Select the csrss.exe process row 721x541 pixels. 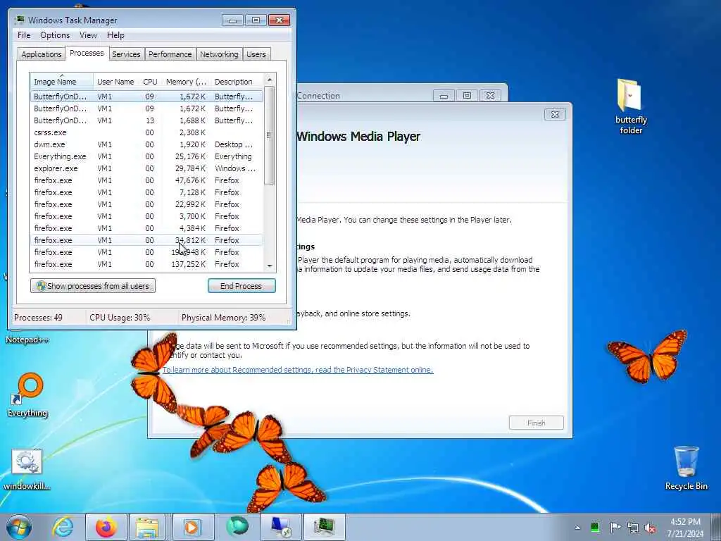[147, 132]
